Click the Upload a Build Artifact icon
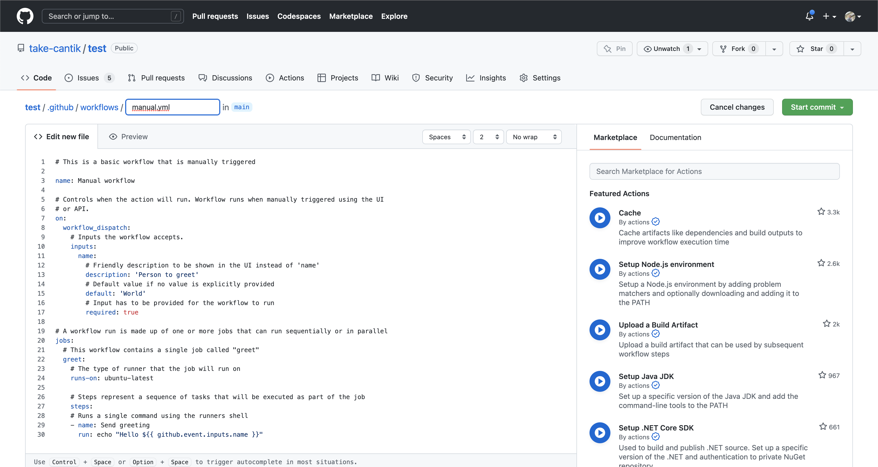 600,329
